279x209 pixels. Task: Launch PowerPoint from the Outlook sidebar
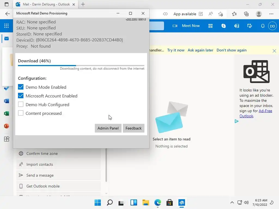(7, 126)
